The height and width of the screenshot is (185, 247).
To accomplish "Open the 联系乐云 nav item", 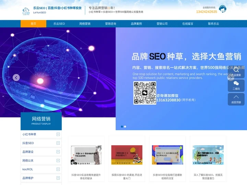I will (x=213, y=24).
